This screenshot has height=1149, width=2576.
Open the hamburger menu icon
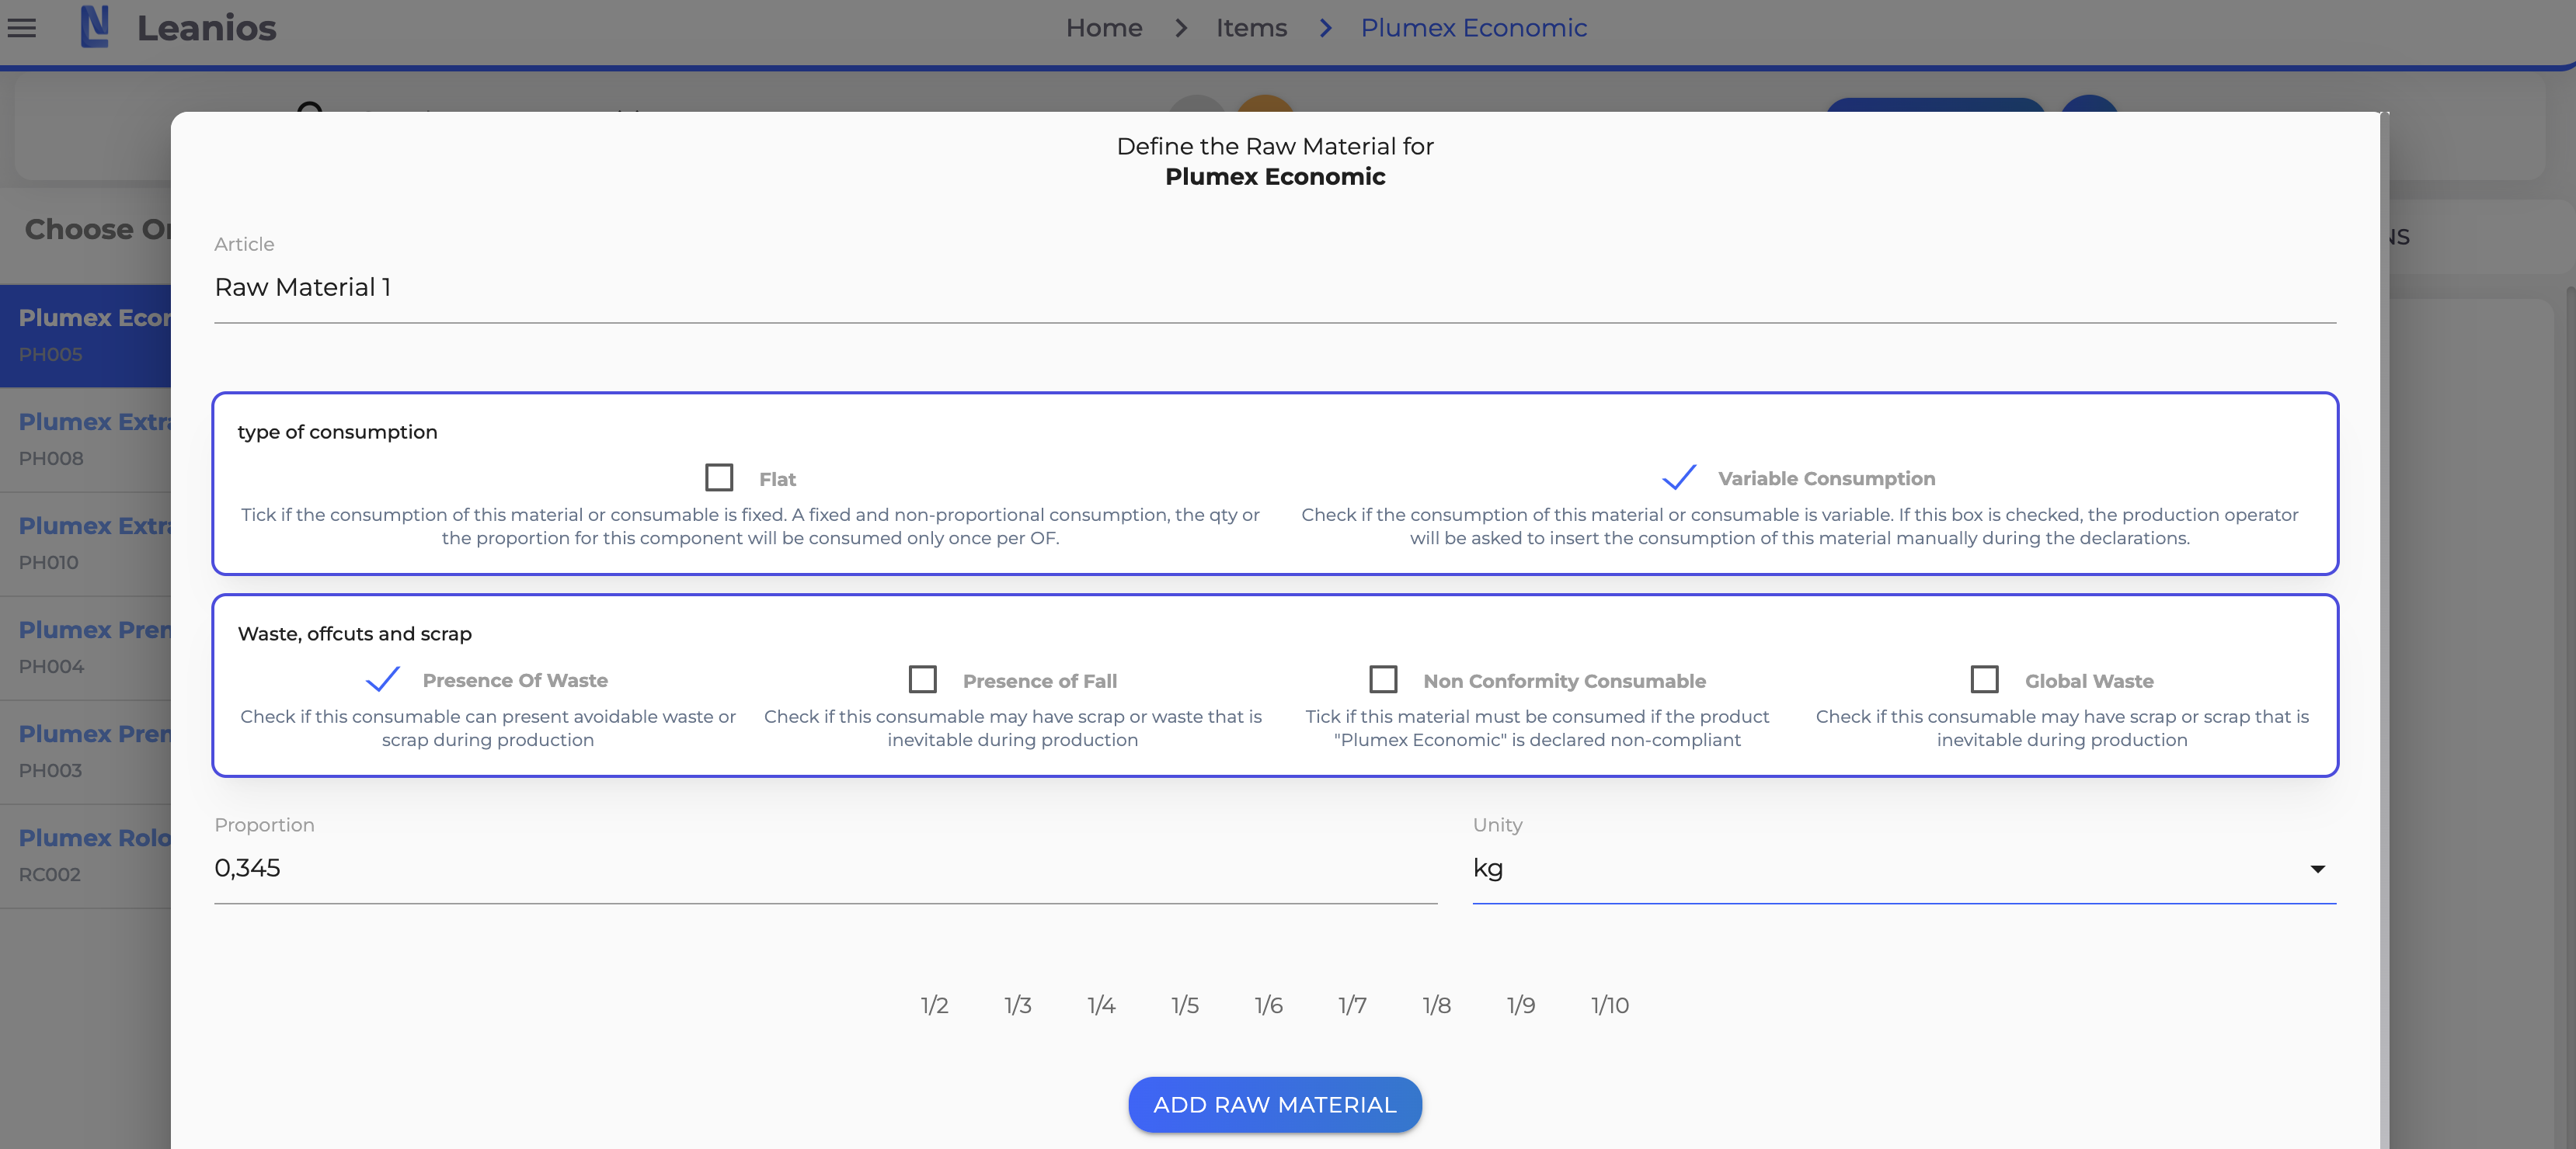point(22,28)
